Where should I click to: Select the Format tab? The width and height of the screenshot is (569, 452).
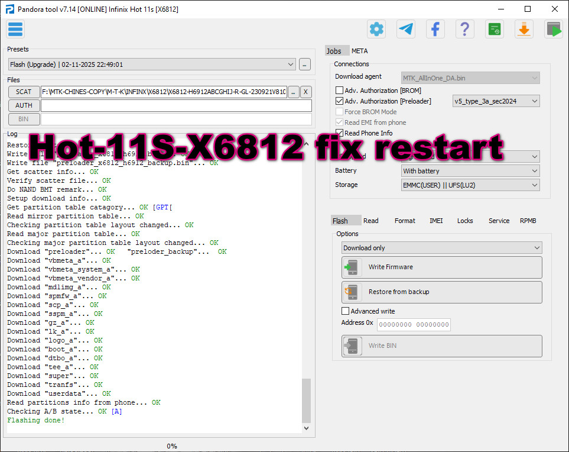[405, 221]
